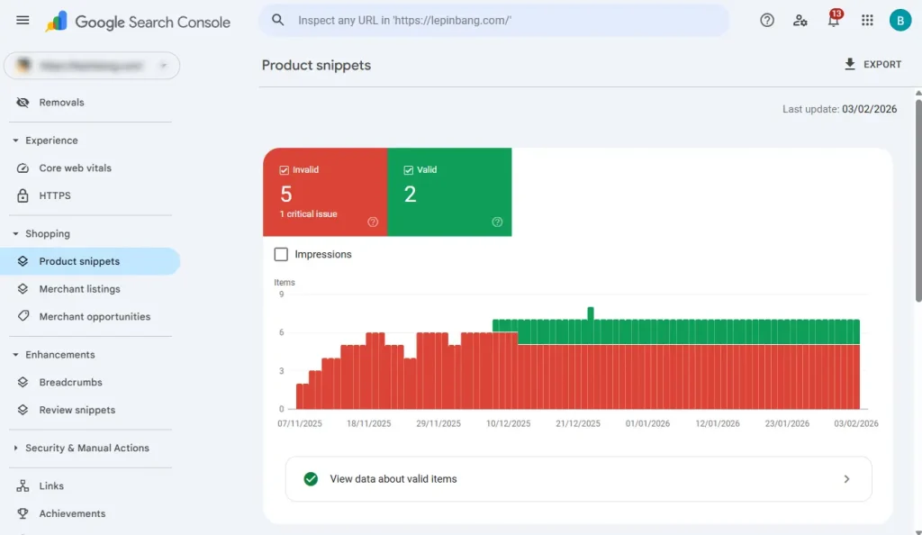The width and height of the screenshot is (922, 535).
Task: Go to Core web vitals
Action: click(75, 168)
